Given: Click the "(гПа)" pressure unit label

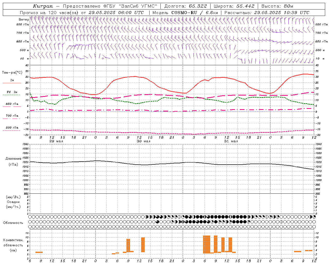Looking at the screenshot, I should (13, 165).
